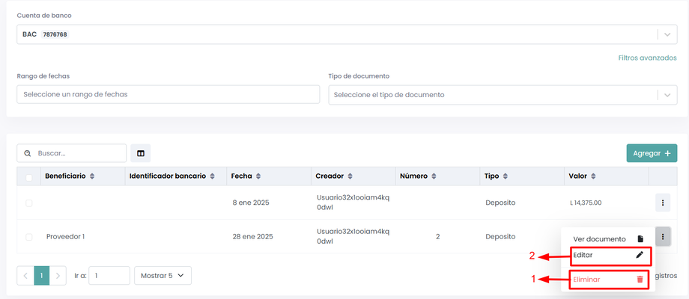Click the three-dot menu for Proveedor 1 row
The height and width of the screenshot is (299, 689).
662,237
